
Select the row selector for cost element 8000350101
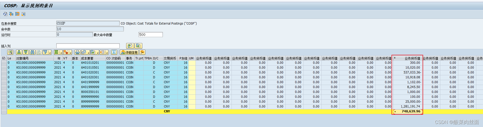[4, 92]
